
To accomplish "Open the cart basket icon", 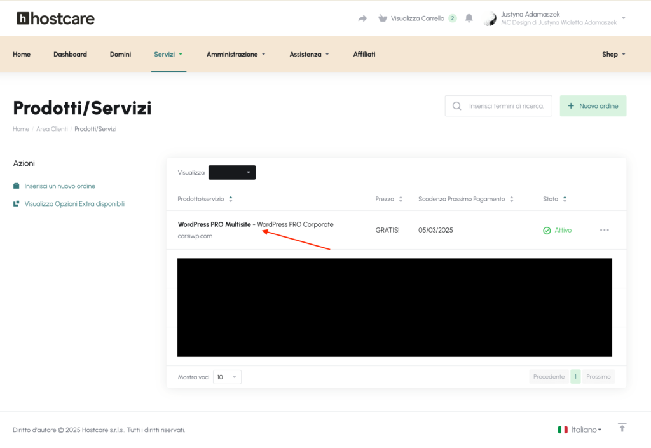I will point(382,18).
